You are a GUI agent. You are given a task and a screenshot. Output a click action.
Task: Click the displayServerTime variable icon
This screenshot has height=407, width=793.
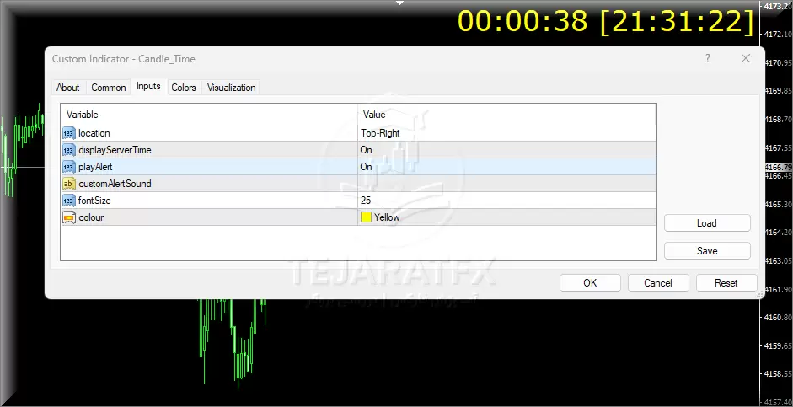point(68,150)
